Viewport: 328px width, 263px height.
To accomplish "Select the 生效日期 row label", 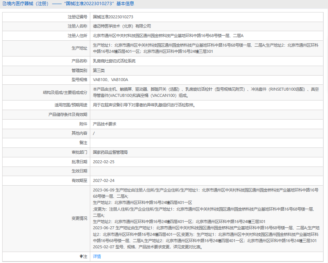I will (79, 171).
